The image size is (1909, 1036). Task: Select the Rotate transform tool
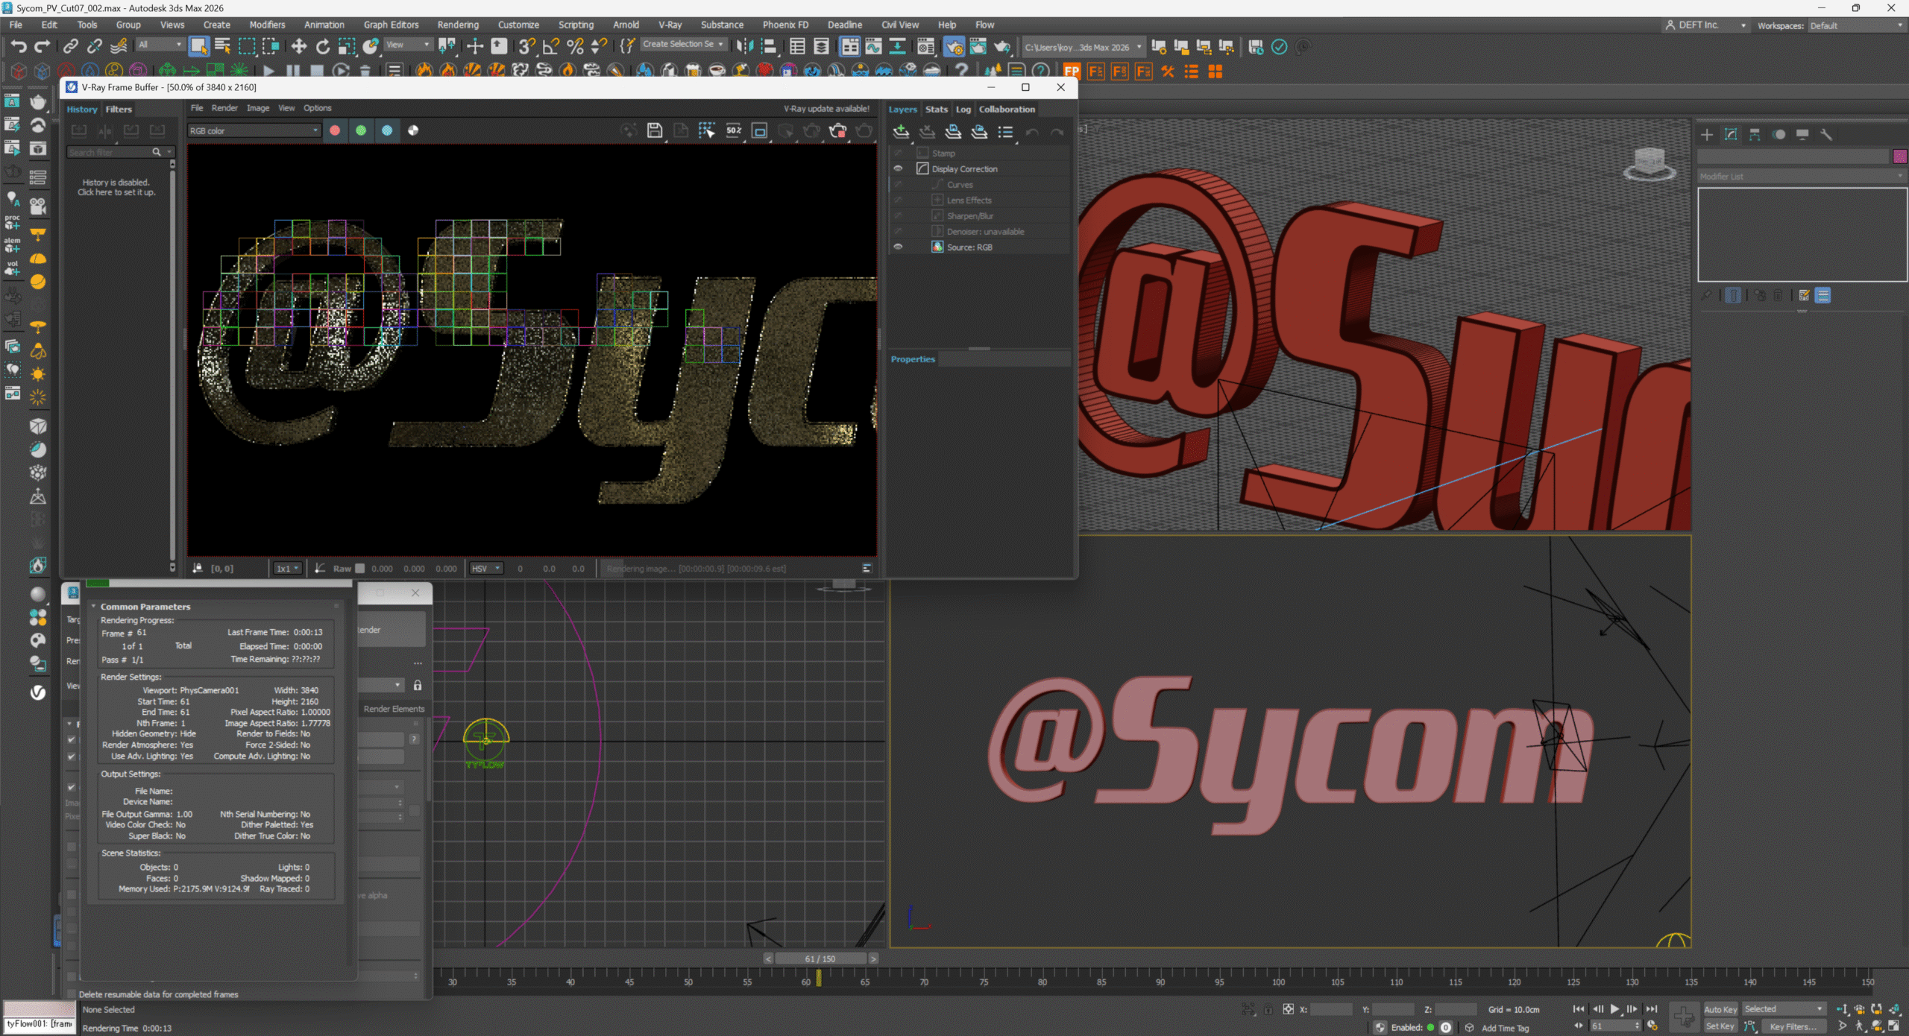click(322, 46)
